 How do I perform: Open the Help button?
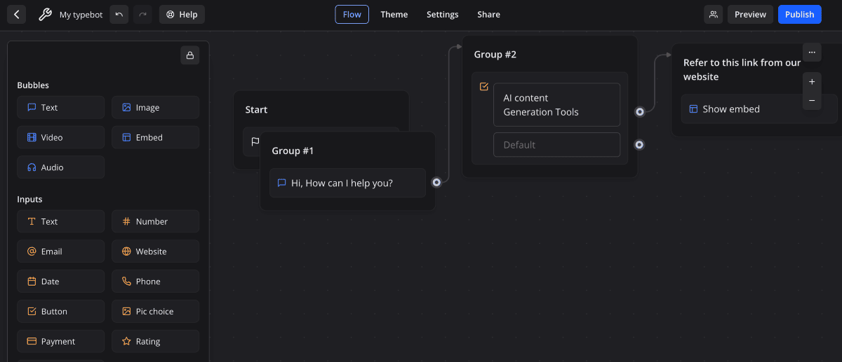(x=182, y=15)
